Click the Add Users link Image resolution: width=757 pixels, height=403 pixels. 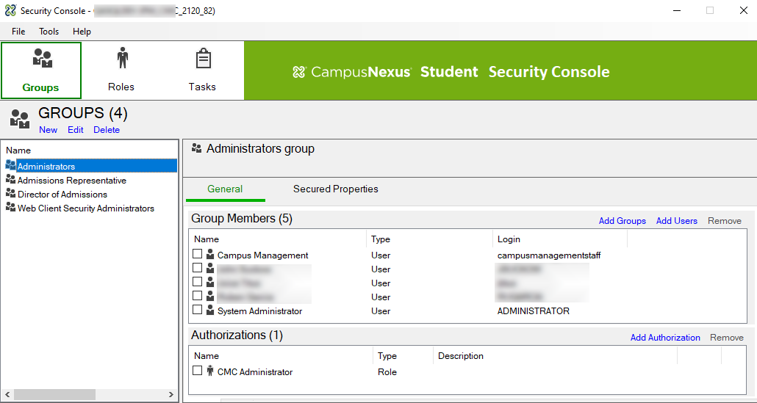pyautogui.click(x=676, y=221)
